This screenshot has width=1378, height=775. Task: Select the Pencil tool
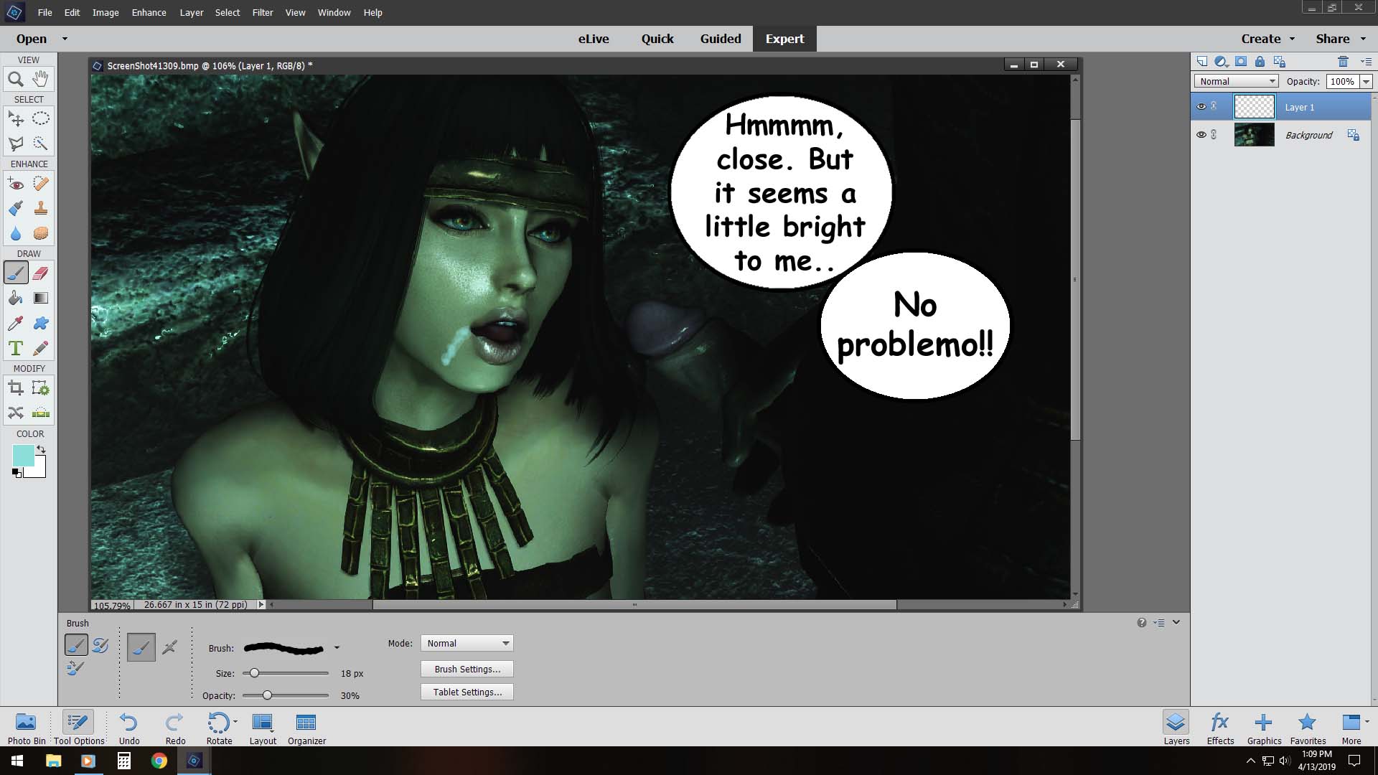click(41, 348)
